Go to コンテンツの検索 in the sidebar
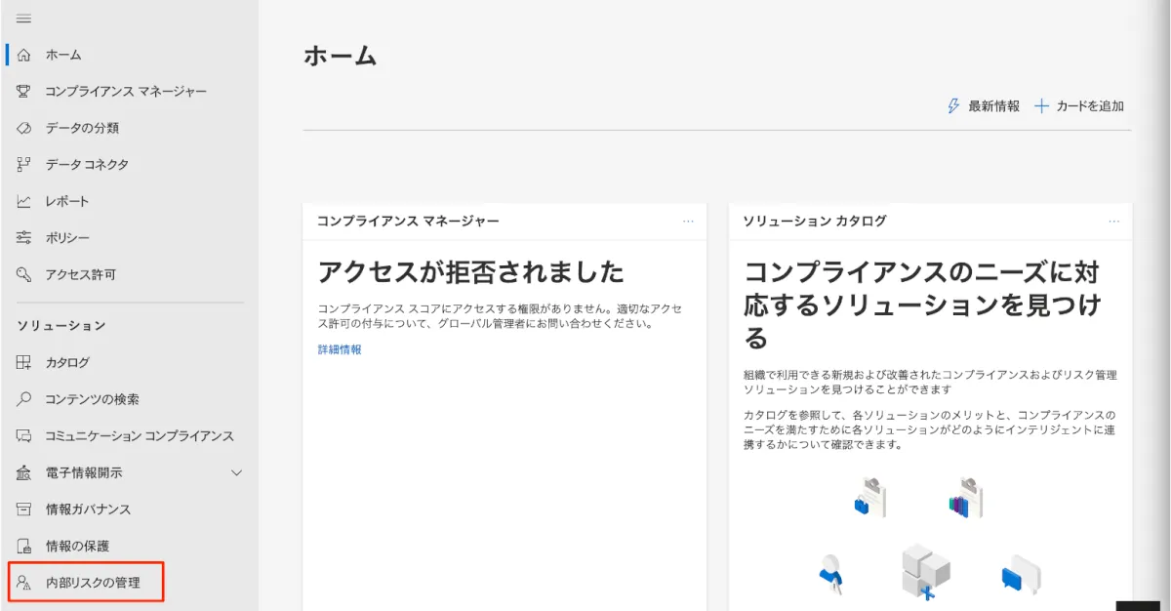1171x611 pixels. [x=92, y=399]
